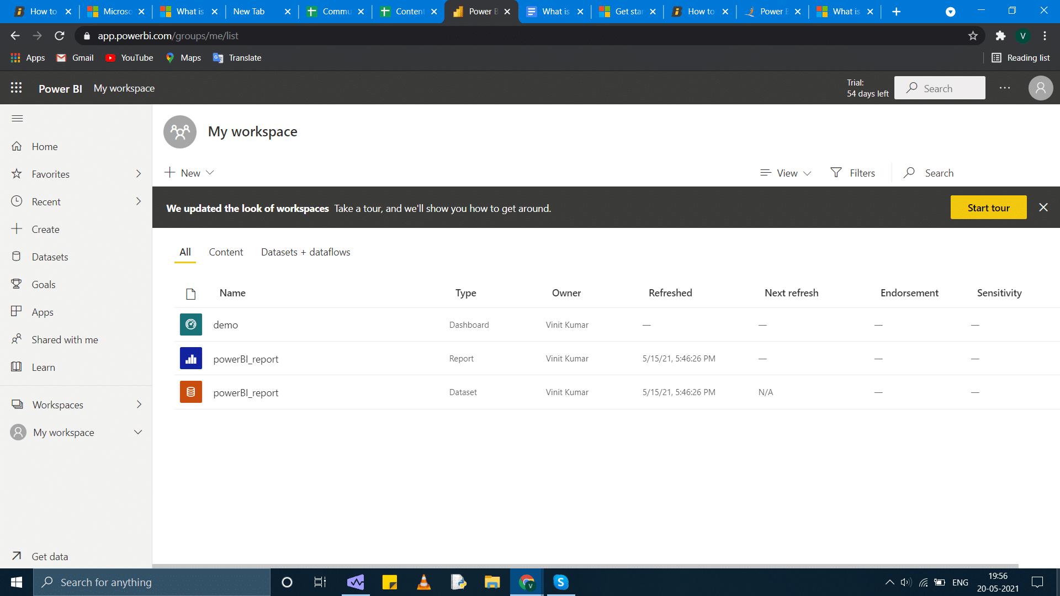
Task: Click the My workspace group icon
Action: tap(180, 132)
